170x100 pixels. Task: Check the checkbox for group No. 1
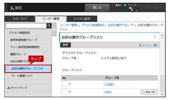(x=65, y=84)
